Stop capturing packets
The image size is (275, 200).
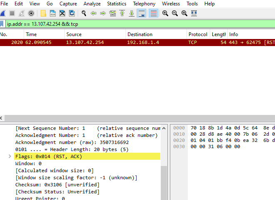tap(12, 13)
